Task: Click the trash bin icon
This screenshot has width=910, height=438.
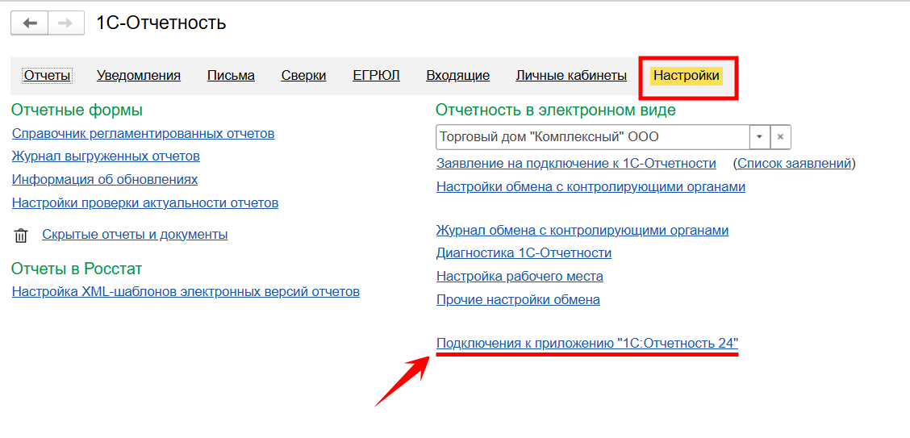Action: 21,236
